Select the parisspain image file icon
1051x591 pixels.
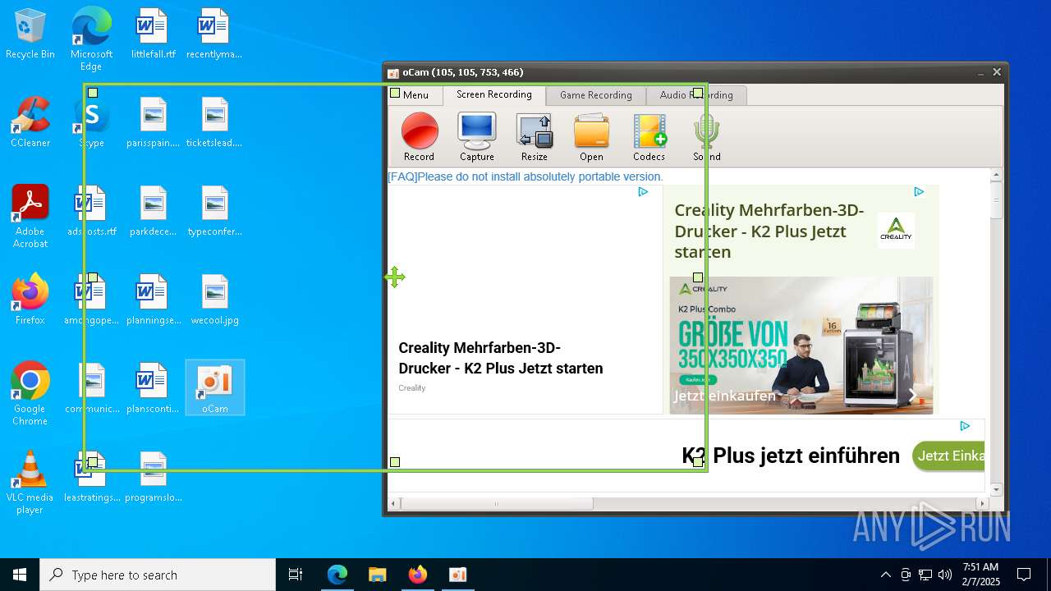click(153, 123)
